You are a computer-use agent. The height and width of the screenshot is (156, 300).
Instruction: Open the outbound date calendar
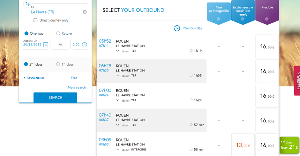tap(46, 45)
